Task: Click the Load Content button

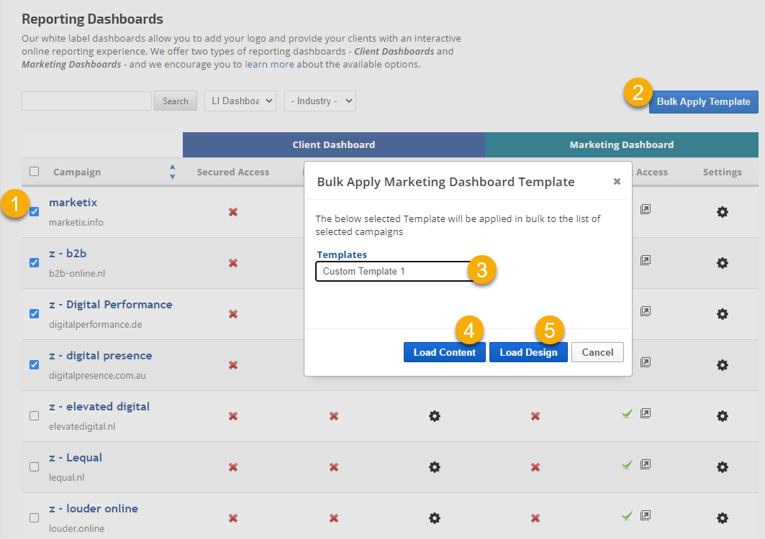Action: (x=444, y=352)
